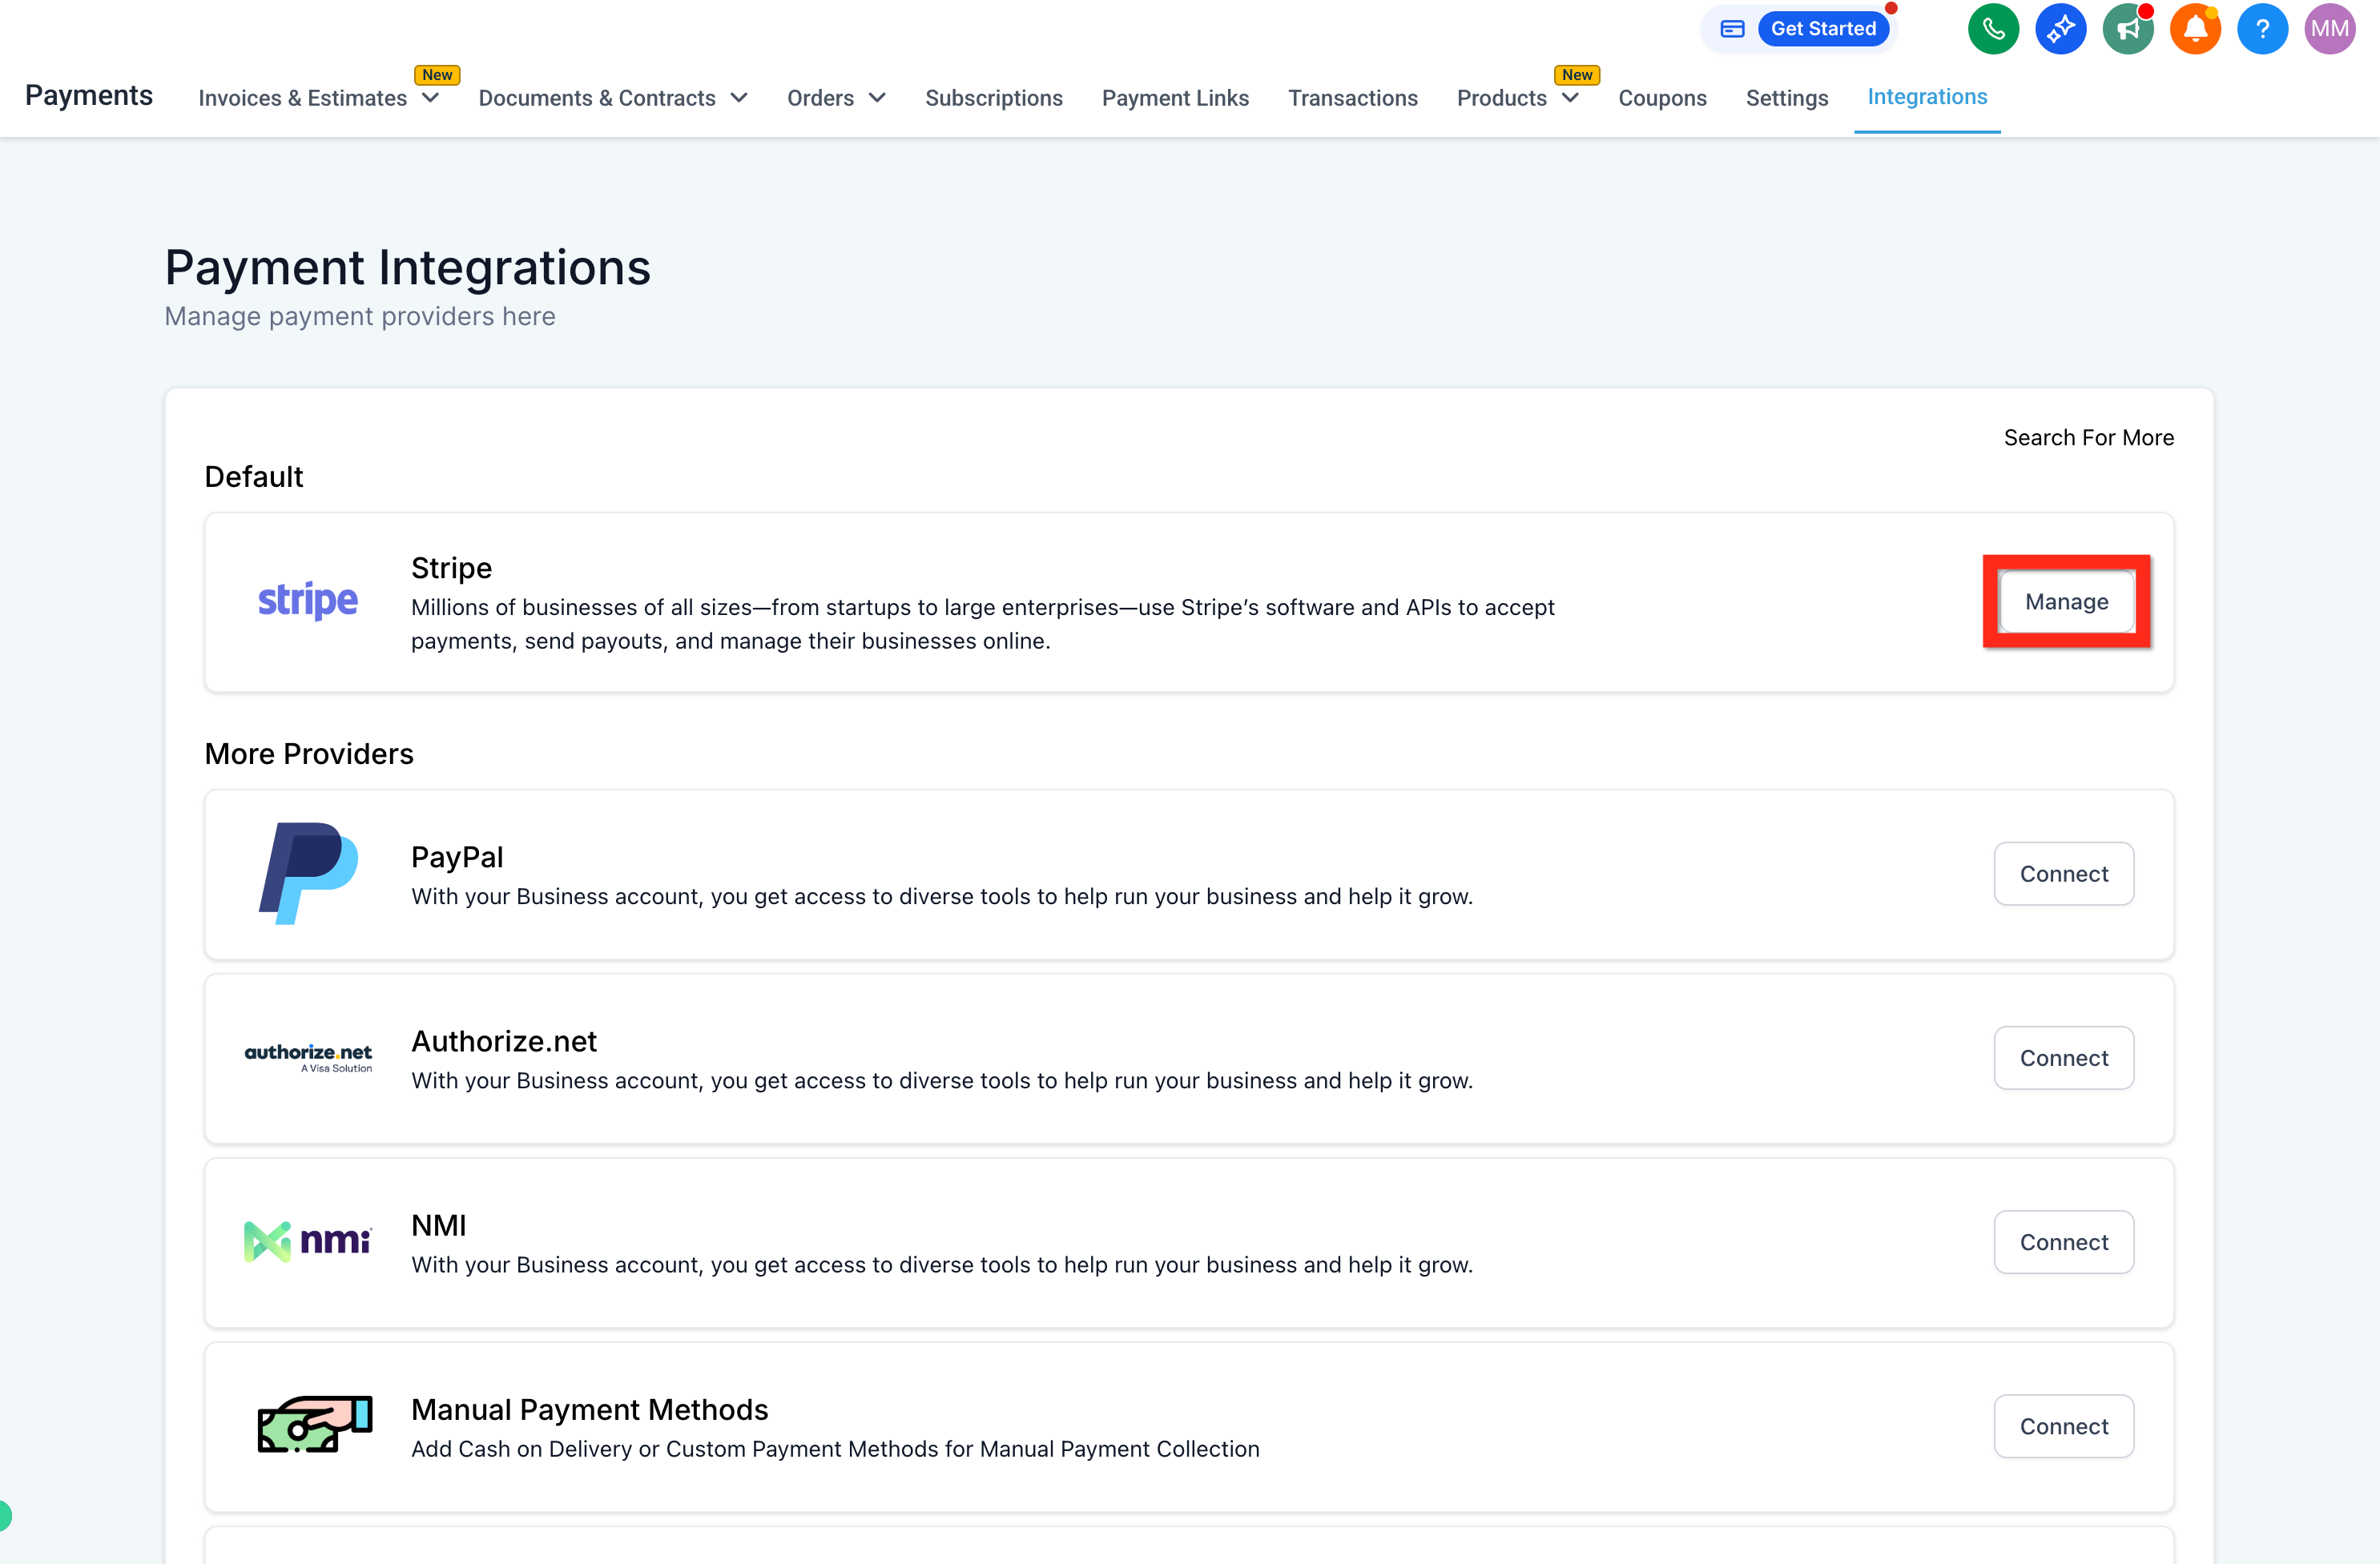Open the orange notifications bell
This screenshot has height=1564, width=2380.
[x=2194, y=29]
